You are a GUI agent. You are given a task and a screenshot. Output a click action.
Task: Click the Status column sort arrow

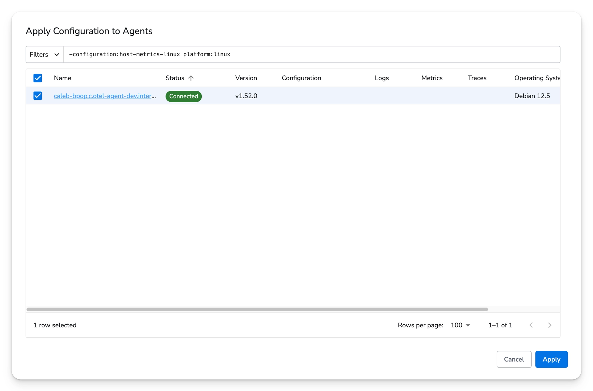(191, 78)
